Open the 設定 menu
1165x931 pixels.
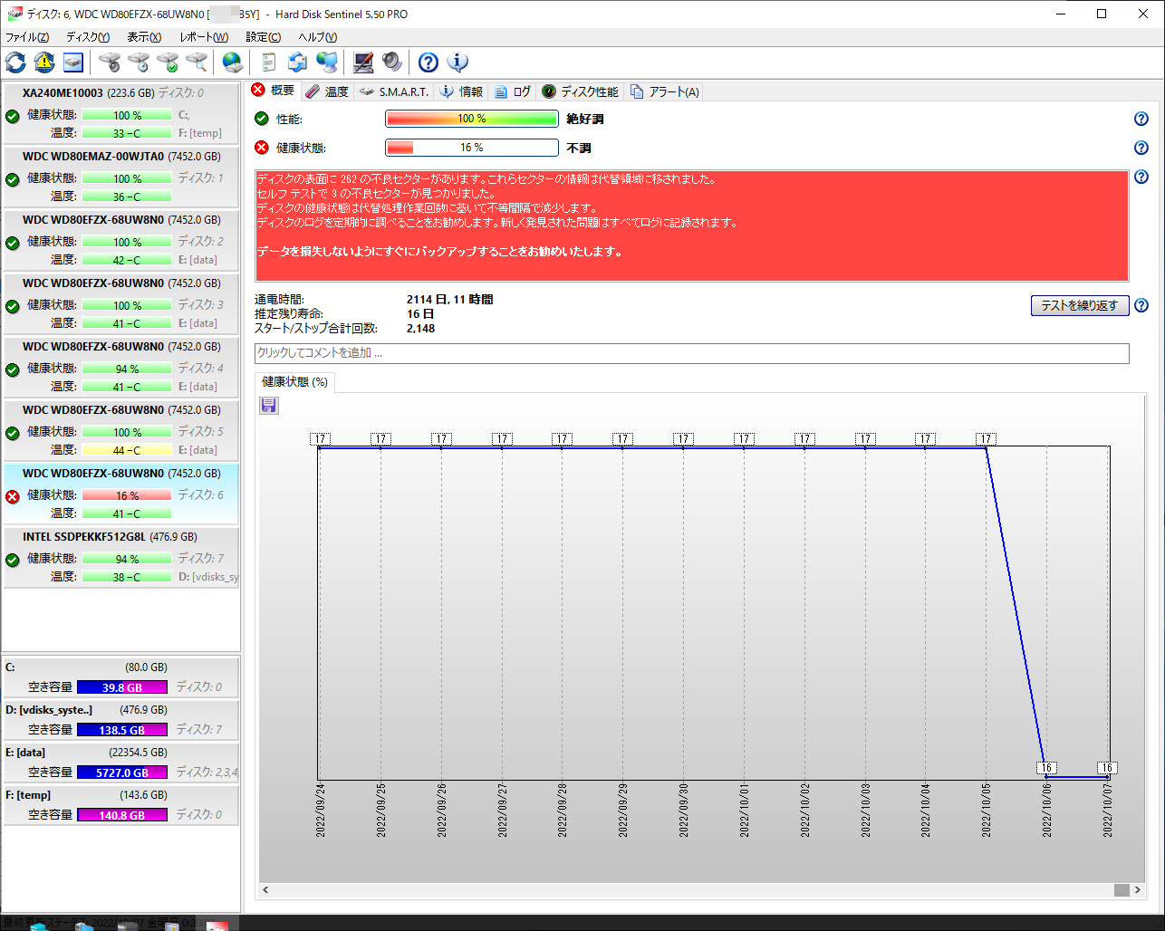(264, 37)
